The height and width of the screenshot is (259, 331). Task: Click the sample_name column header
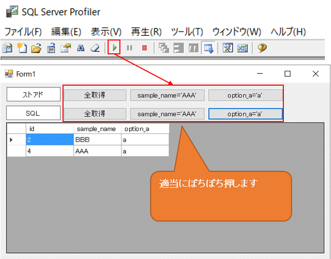tap(97, 129)
